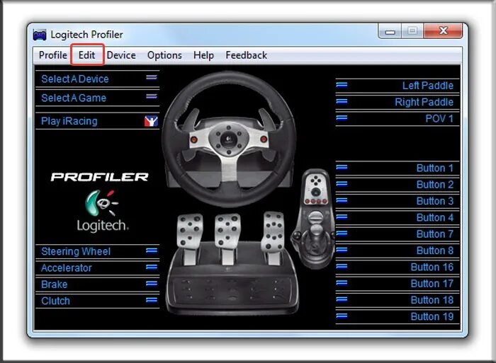Select the Button 16 text
This screenshot has height=363, width=496.
[432, 267]
